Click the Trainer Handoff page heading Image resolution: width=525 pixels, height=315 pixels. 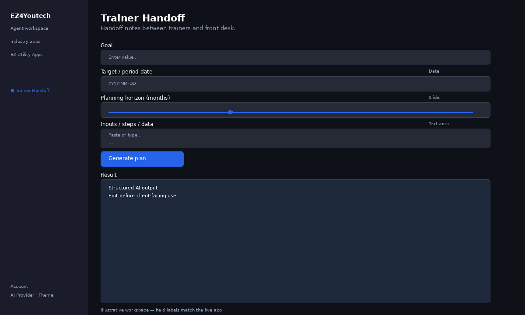(x=143, y=18)
